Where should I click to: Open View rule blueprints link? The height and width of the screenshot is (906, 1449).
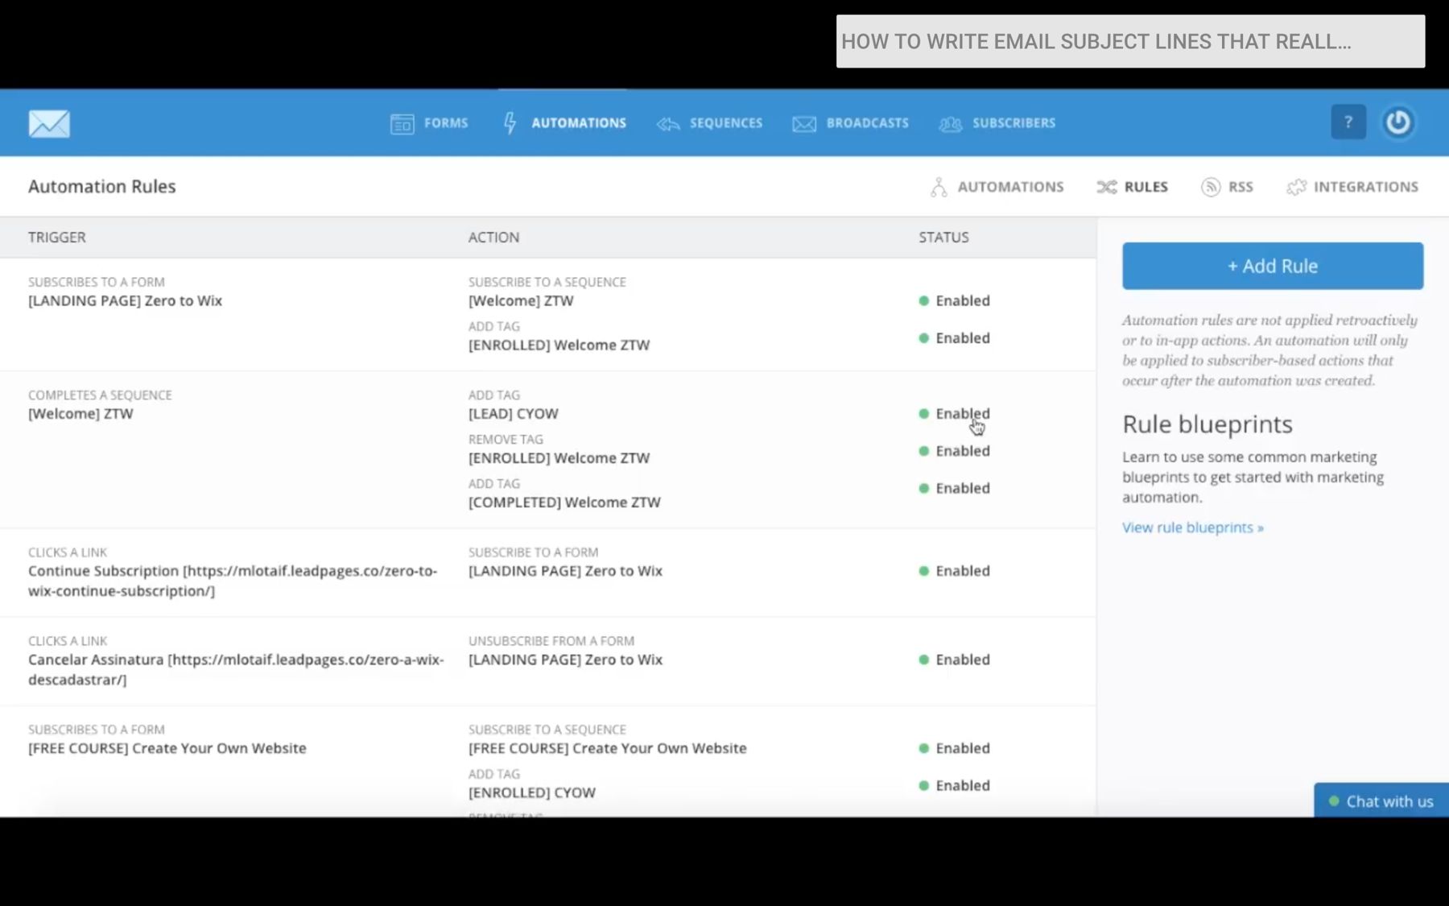(x=1193, y=527)
